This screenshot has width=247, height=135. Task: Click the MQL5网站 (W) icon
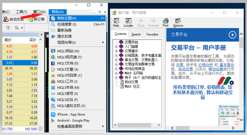[53, 51]
